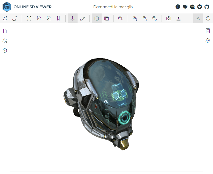The height and width of the screenshot is (174, 213).
Task: Visit the Online 3D Viewer GitHub page
Action: [x=207, y=7]
